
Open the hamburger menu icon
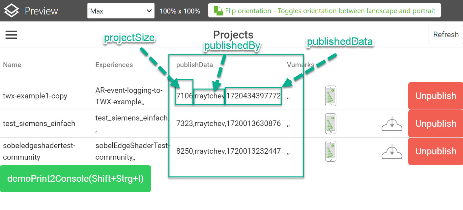pyautogui.click(x=11, y=35)
